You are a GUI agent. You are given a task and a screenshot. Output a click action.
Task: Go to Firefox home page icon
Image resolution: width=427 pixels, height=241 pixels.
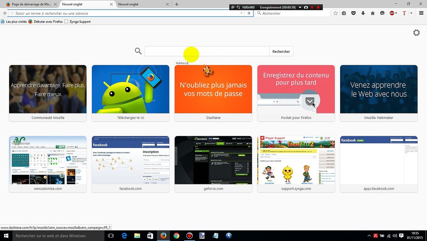[x=372, y=13]
